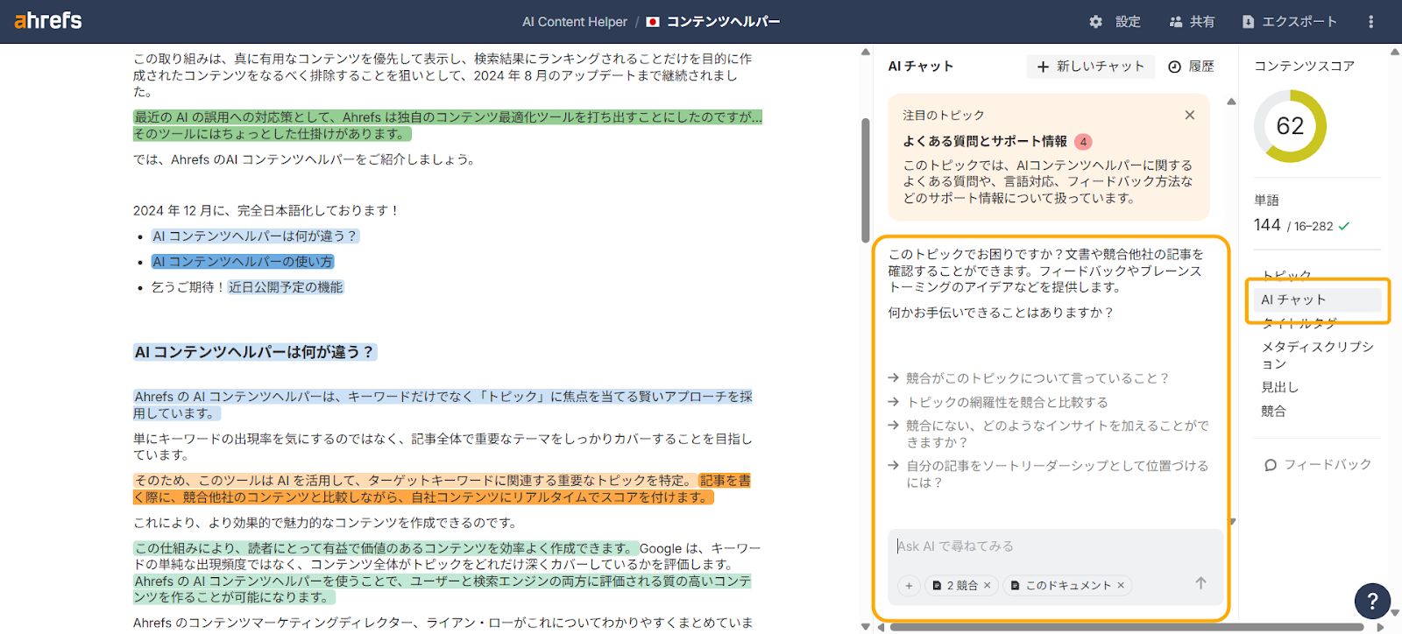Click フィードバック feedback link
Screen dimensions: 1402x634
coord(1317,465)
